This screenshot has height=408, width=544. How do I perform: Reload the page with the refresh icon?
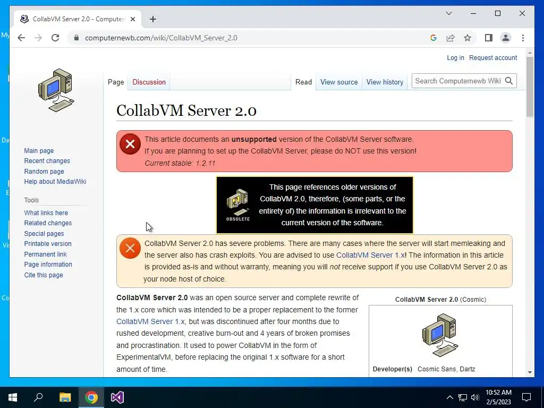pos(55,38)
